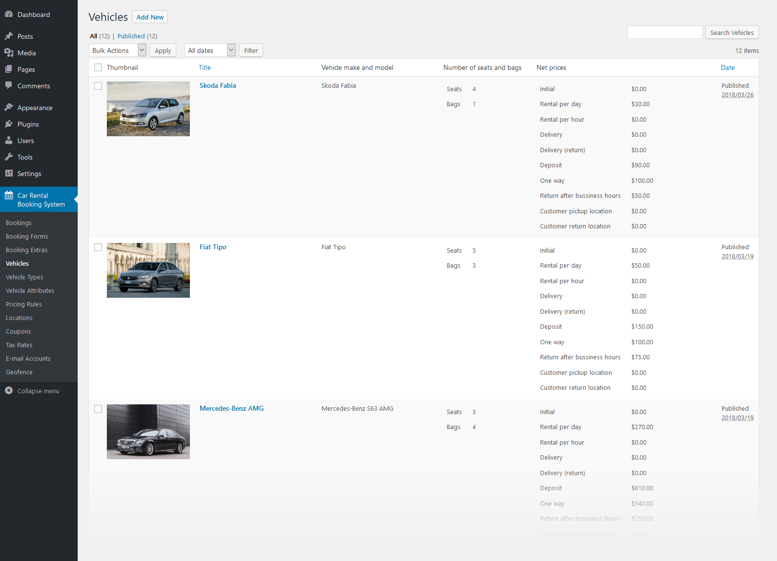The image size is (777, 561).
Task: Open the Comments menu item
Action: [39, 86]
